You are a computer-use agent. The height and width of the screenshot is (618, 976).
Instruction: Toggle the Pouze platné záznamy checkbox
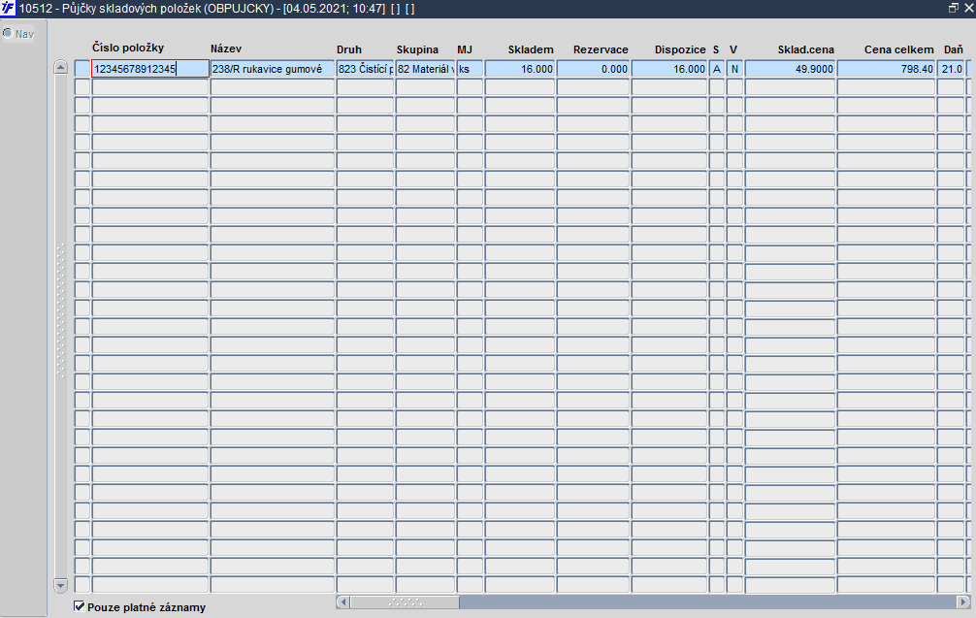coord(79,606)
